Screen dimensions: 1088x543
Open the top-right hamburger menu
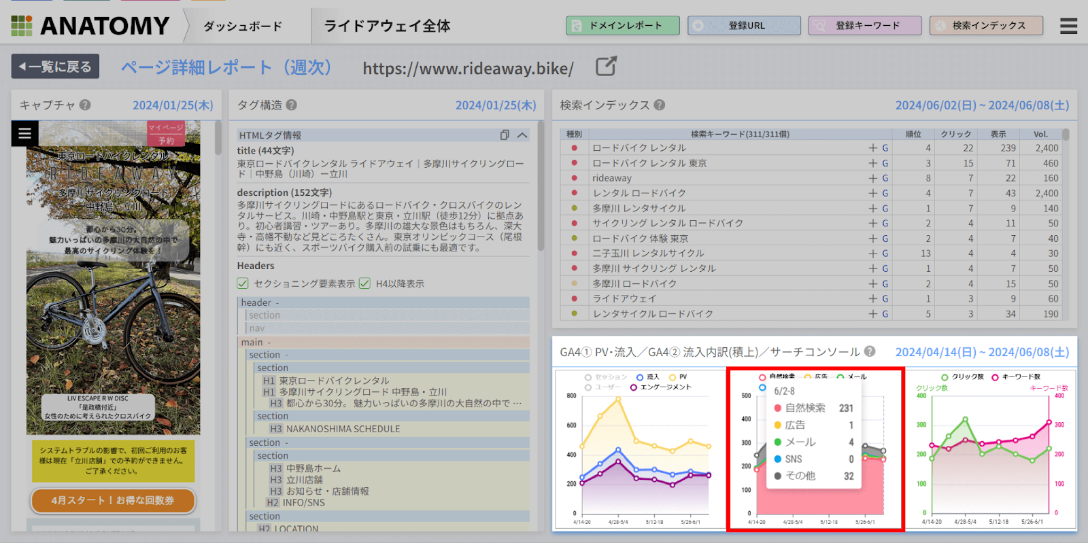(x=1068, y=26)
